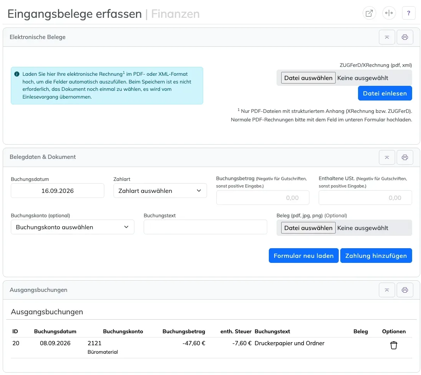Click the Büromaterial account label
Screen dimensions: 421x375
[x=103, y=352]
